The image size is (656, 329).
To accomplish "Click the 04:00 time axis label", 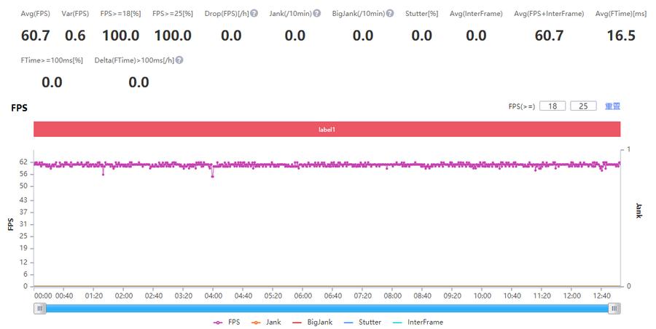I will 214,296.
